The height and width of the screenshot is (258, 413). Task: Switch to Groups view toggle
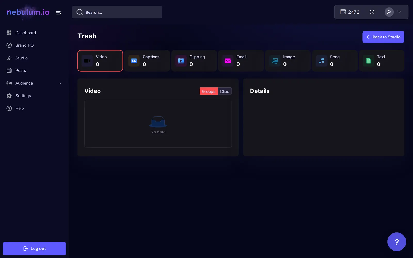209,91
